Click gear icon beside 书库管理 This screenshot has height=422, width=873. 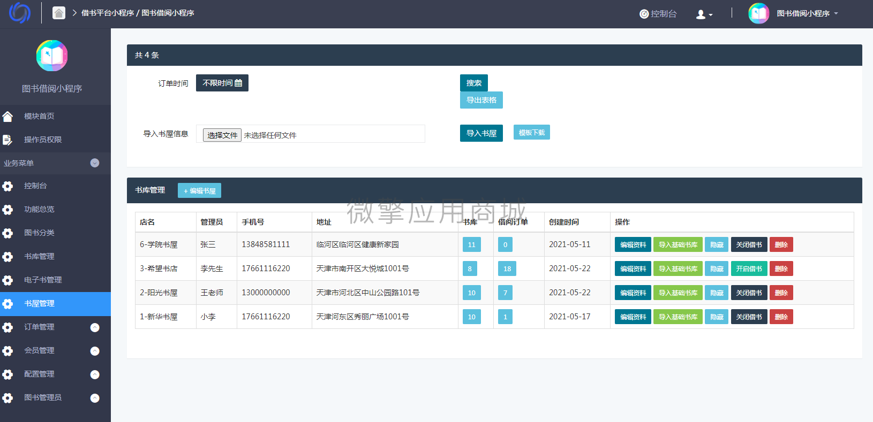[x=7, y=257]
